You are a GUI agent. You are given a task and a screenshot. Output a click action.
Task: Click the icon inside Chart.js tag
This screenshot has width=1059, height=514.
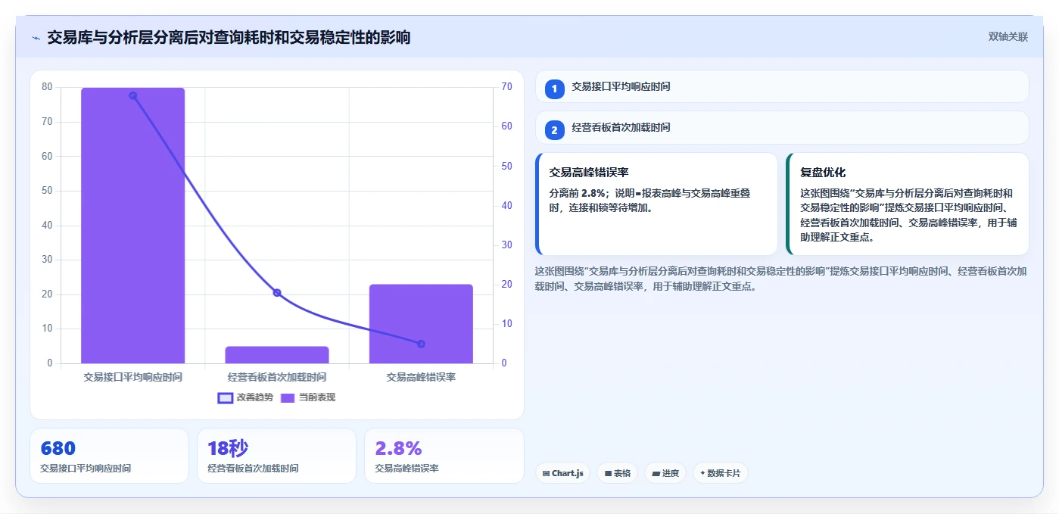(547, 473)
